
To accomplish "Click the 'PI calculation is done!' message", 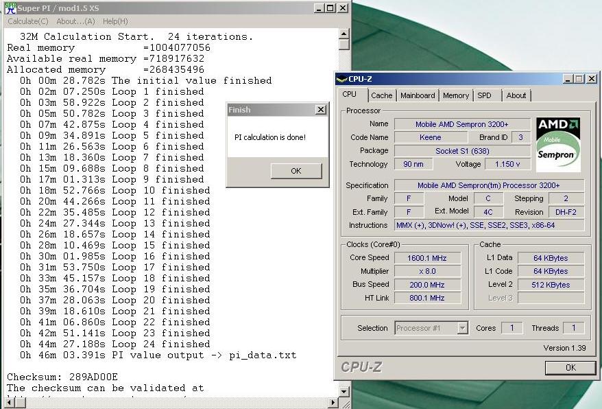I will pos(270,137).
